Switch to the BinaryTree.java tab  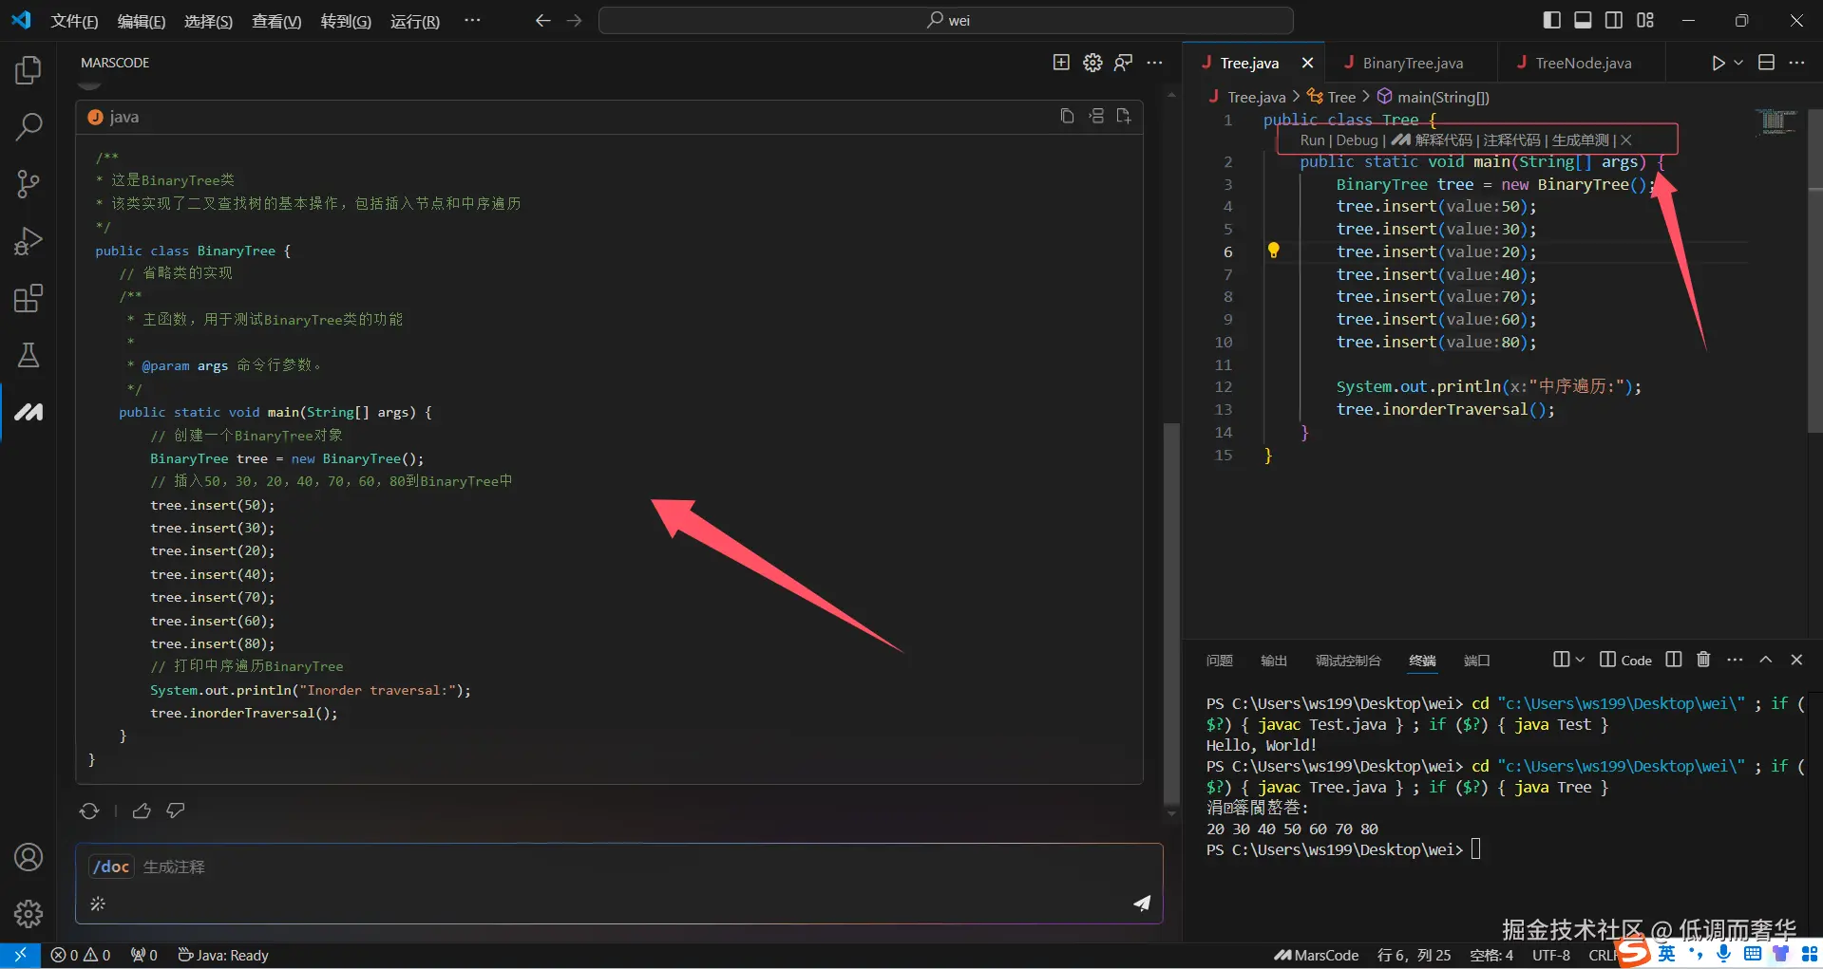click(1412, 63)
